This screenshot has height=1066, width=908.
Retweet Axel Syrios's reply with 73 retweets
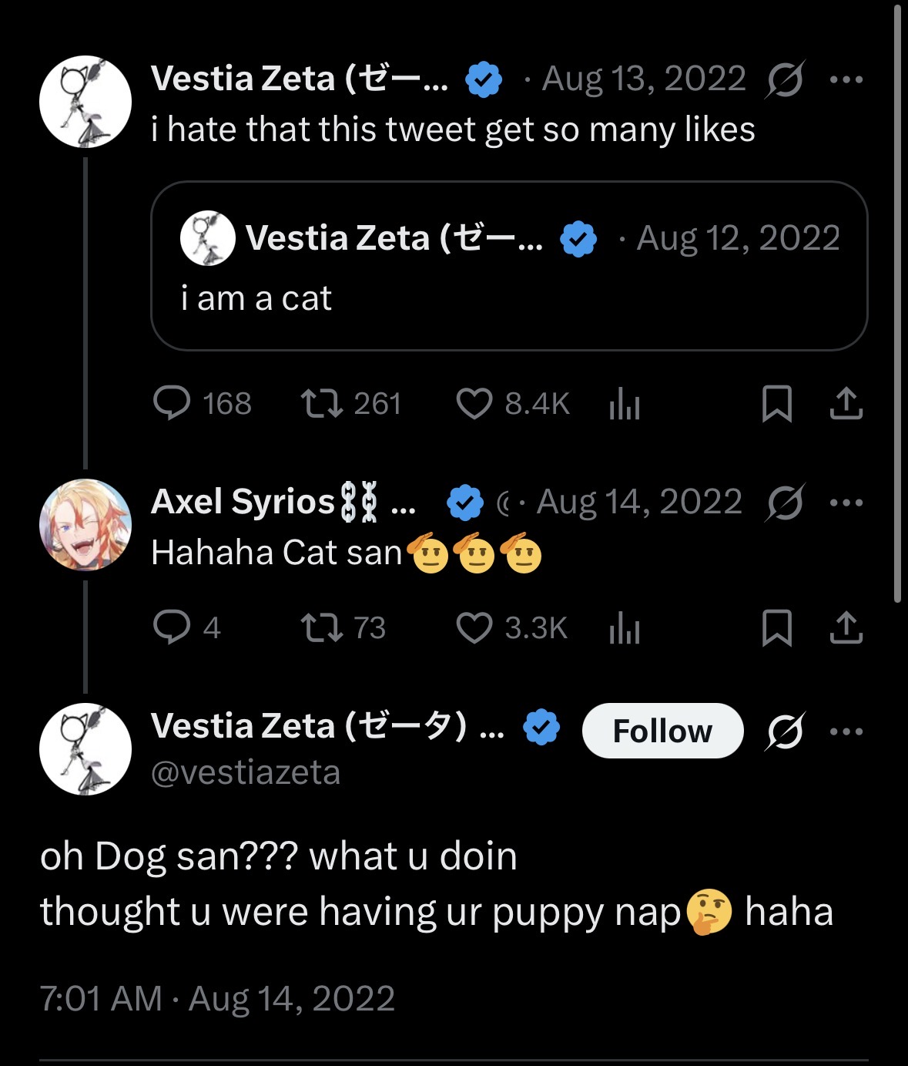pos(321,627)
